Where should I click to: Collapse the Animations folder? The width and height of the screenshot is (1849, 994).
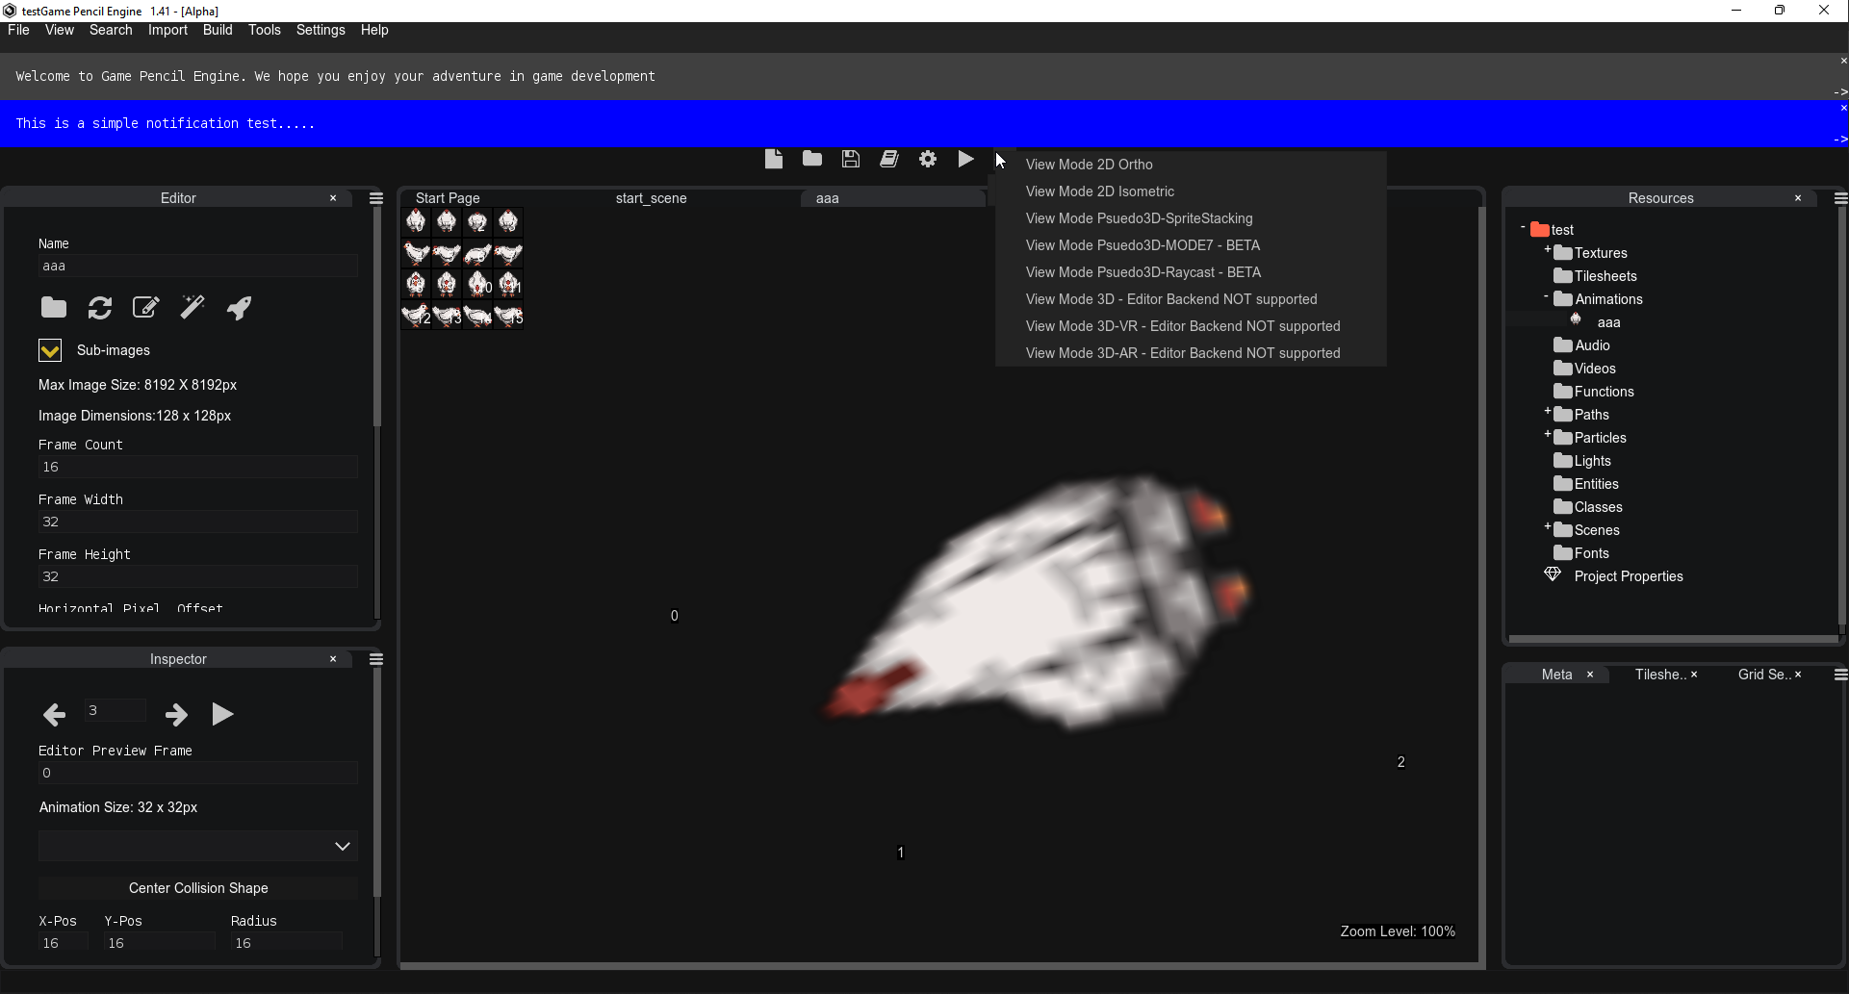point(1547,296)
